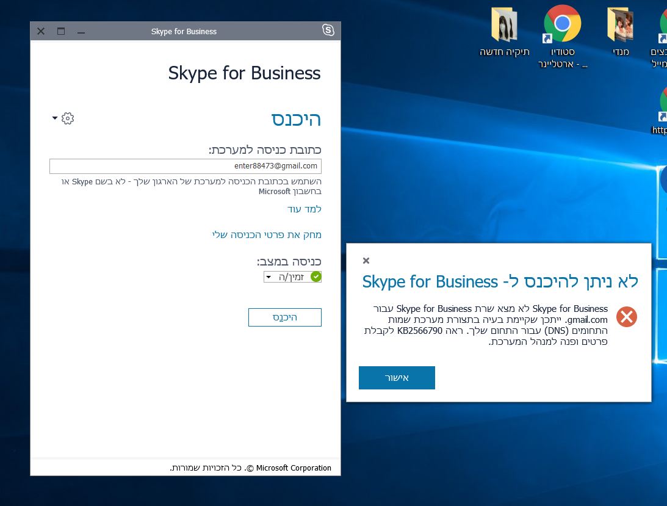Close the sign-in error dialog with X
667x506 pixels.
[366, 261]
